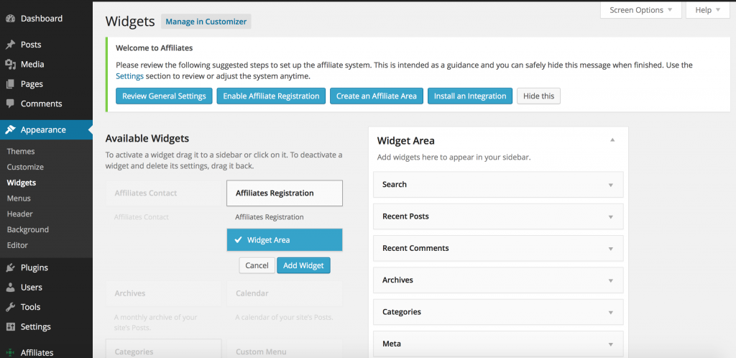Click Install an Integration button

tap(470, 96)
